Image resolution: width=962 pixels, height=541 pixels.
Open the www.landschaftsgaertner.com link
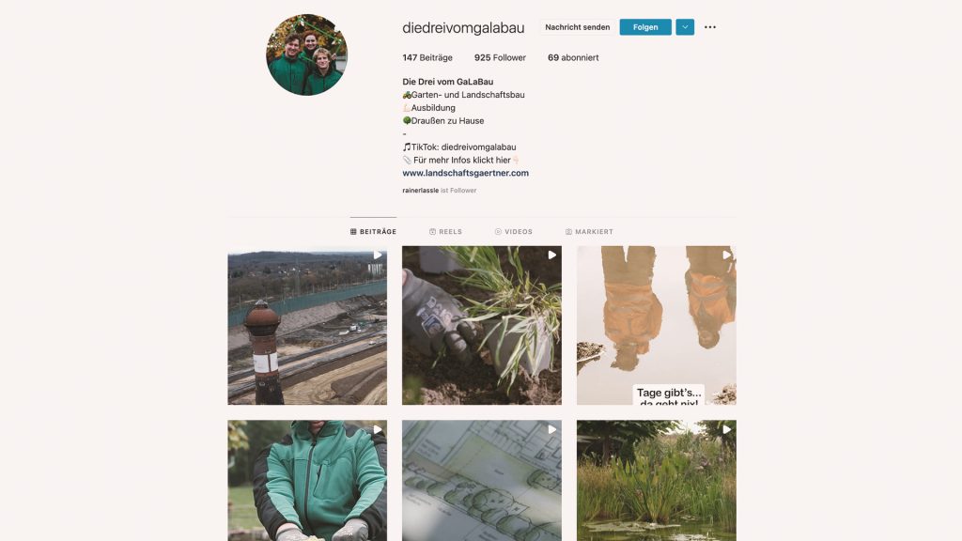tap(465, 173)
